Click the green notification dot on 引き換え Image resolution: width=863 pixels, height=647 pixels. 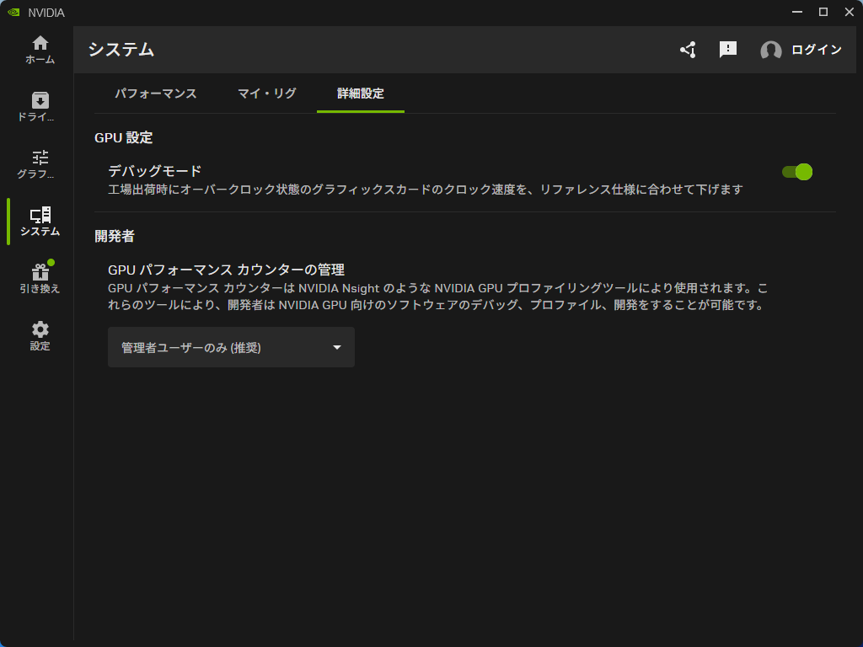[x=49, y=261]
